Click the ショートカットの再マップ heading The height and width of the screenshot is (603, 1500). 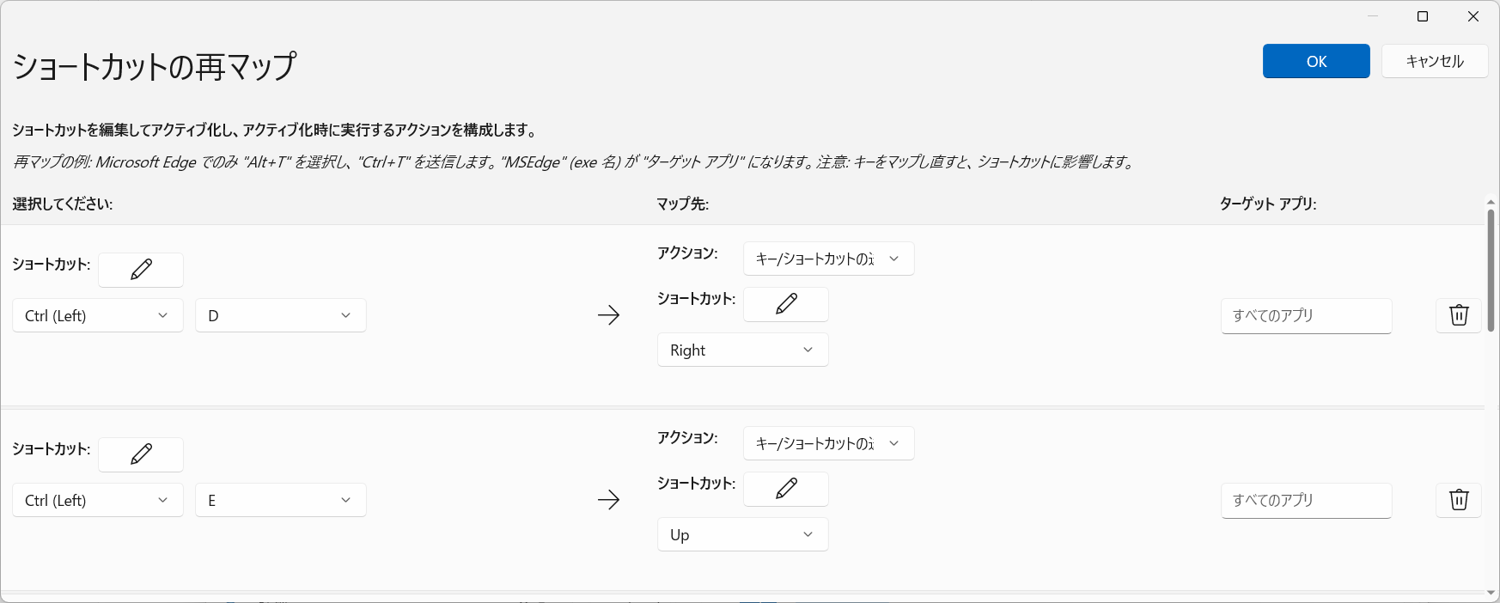click(x=155, y=66)
